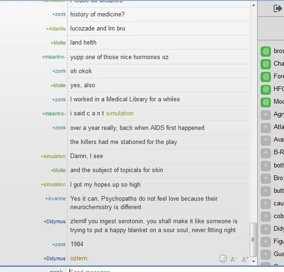Click message 'and the subject of topicals for skin'
The height and width of the screenshot is (272, 284).
point(117,170)
